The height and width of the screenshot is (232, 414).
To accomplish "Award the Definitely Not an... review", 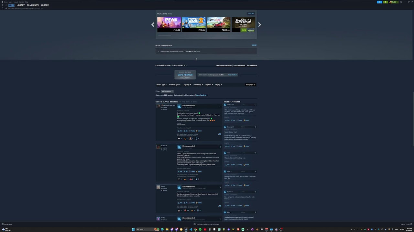I will pyautogui.click(x=199, y=131).
